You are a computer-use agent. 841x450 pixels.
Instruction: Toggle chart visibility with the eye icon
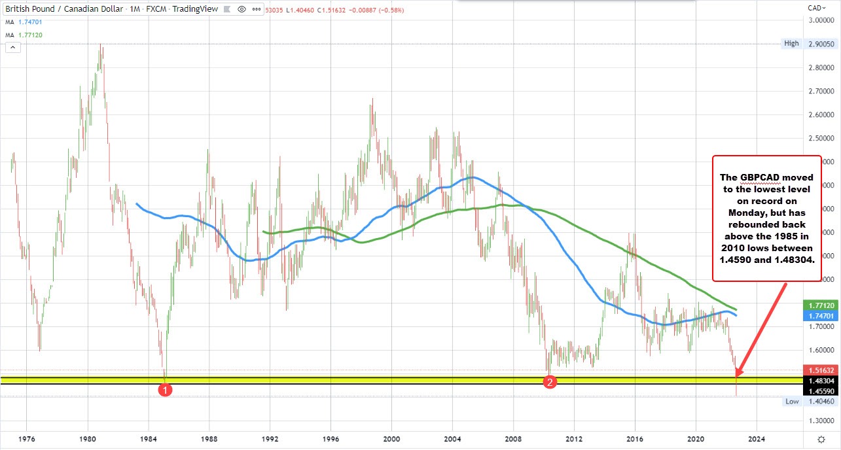point(240,9)
